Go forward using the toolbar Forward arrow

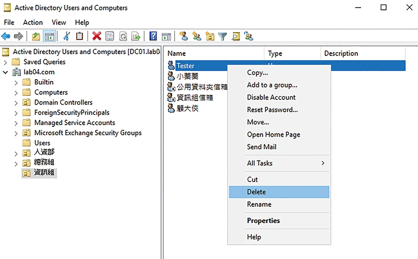(18, 36)
